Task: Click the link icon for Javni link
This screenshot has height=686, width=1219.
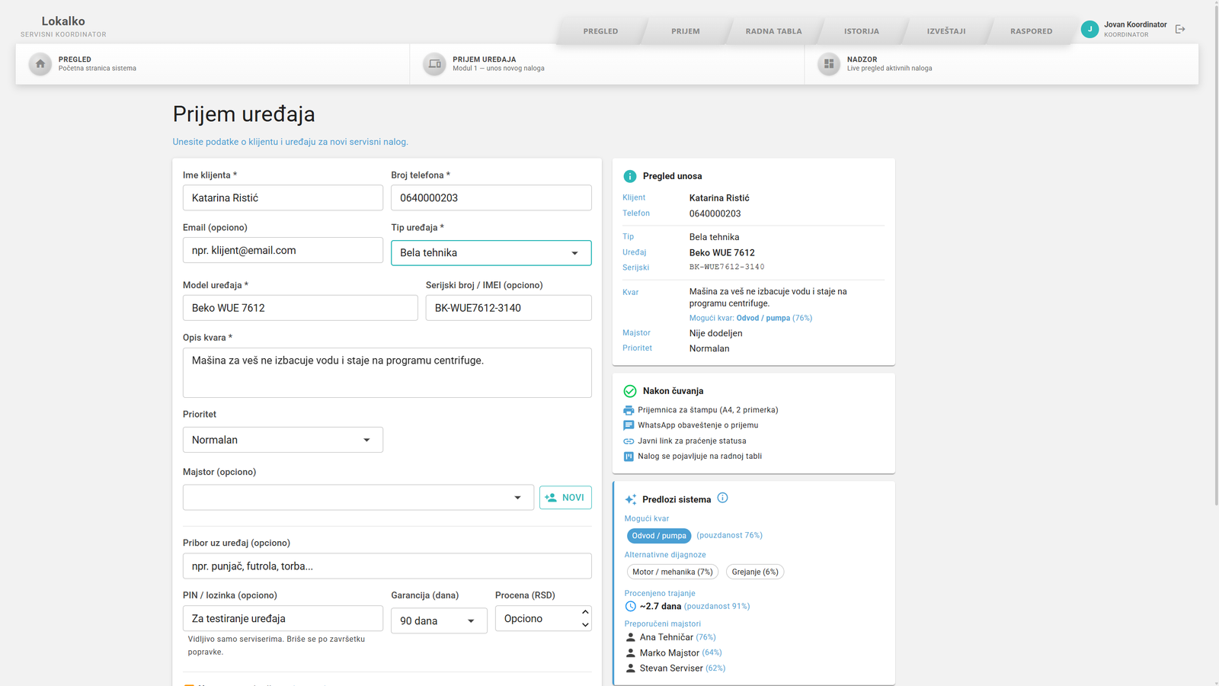Action: (629, 441)
